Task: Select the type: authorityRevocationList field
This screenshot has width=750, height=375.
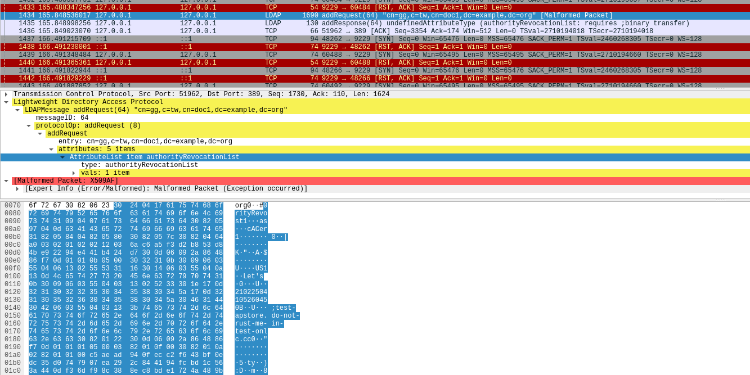Action: 139,165
